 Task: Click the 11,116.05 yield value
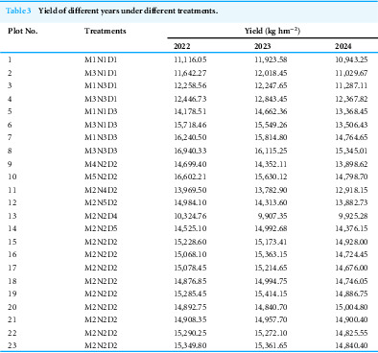tap(190, 59)
